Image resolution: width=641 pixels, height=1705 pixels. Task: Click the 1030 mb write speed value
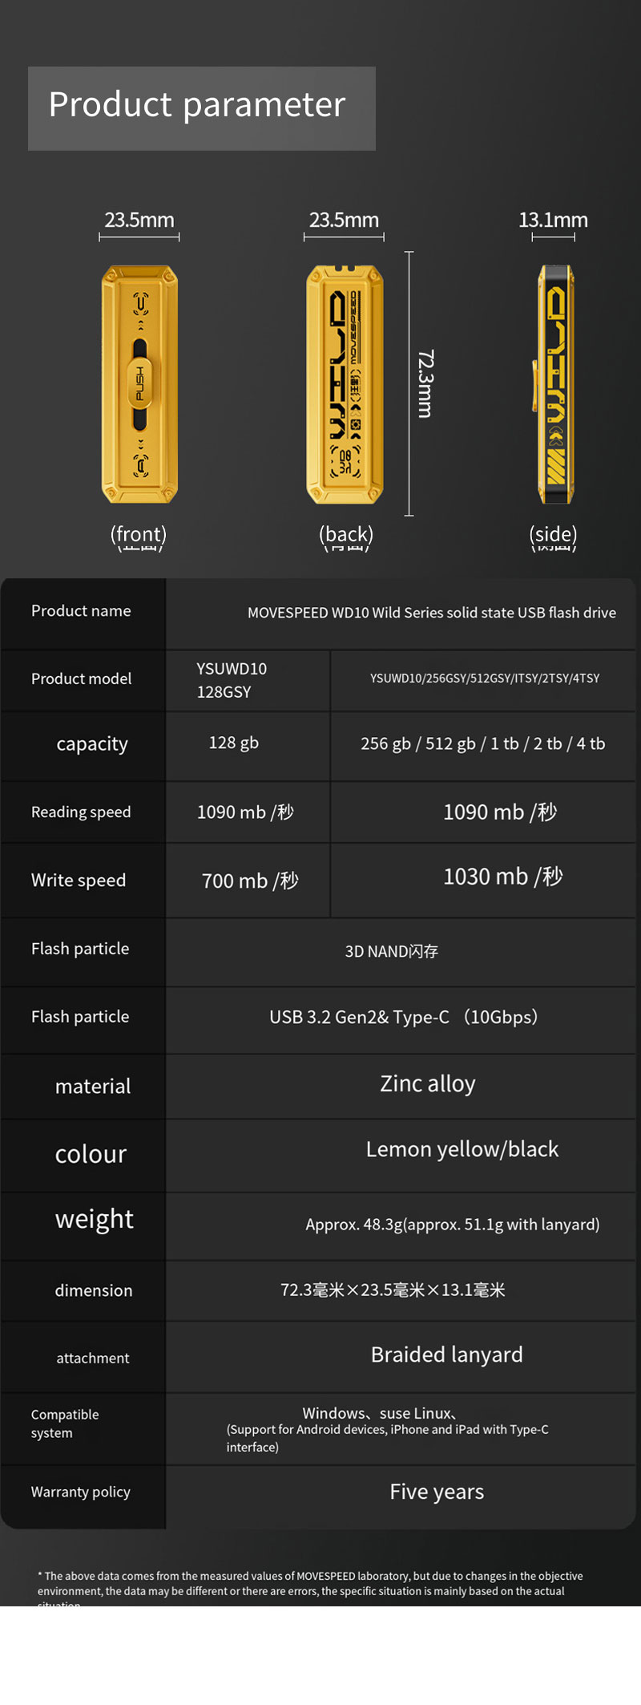tap(503, 877)
